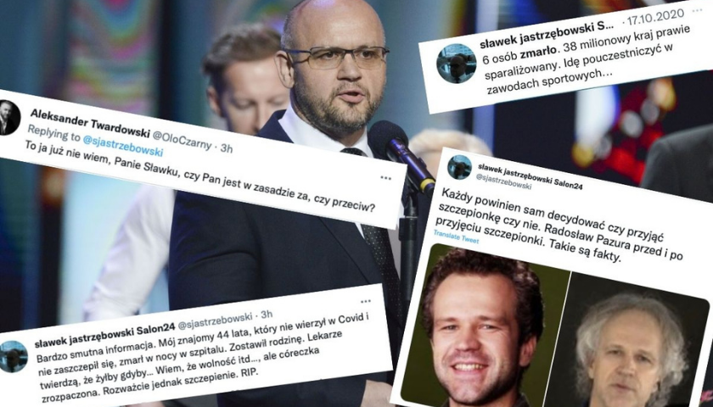Image resolution: width=713 pixels, height=407 pixels.
Task: Click sławek jastrzębowski avatar in the bottom-left tweet
Action: tap(12, 357)
